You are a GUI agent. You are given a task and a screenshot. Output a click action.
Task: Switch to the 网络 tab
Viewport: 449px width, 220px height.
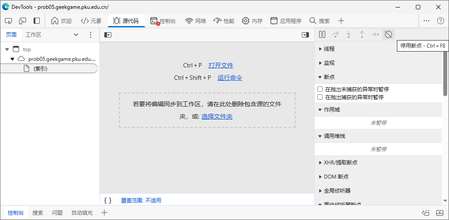(195, 21)
